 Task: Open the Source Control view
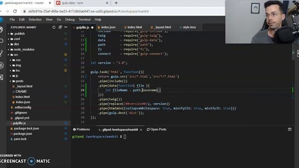[x=1, y=53]
